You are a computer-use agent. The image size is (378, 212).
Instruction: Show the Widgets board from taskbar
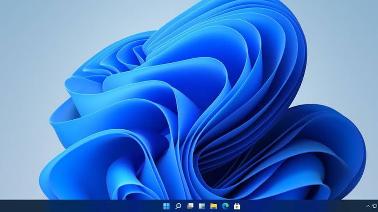[201, 206]
